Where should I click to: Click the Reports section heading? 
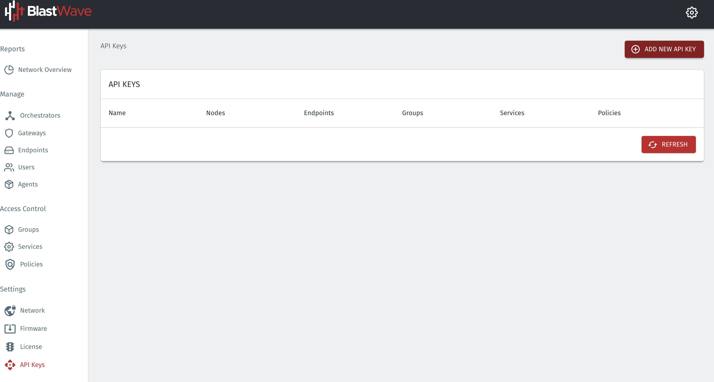tap(13, 49)
